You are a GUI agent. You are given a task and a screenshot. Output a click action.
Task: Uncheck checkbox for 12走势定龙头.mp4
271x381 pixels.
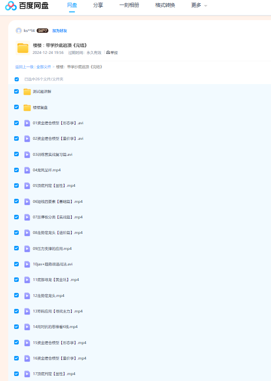pos(16,295)
